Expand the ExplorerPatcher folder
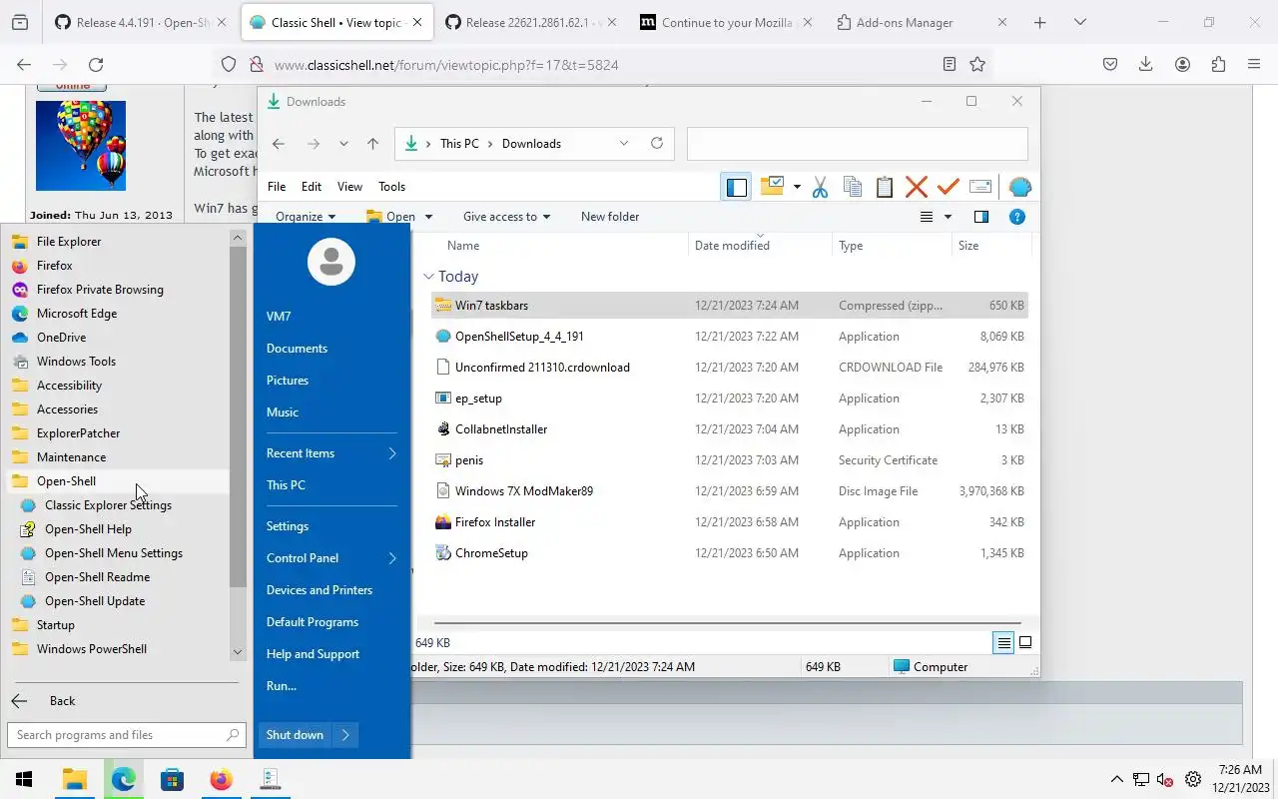 pyautogui.click(x=119, y=433)
